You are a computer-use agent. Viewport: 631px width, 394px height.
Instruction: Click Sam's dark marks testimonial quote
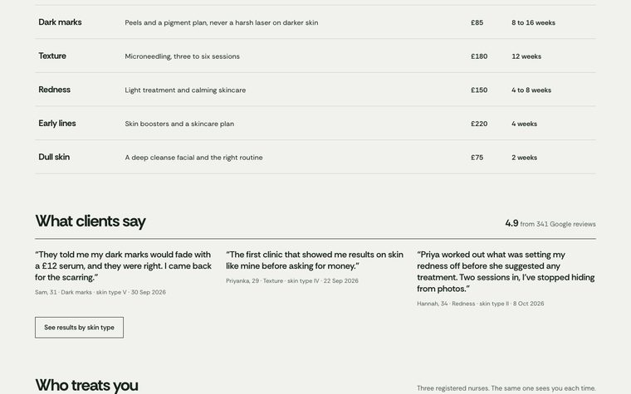tap(124, 265)
